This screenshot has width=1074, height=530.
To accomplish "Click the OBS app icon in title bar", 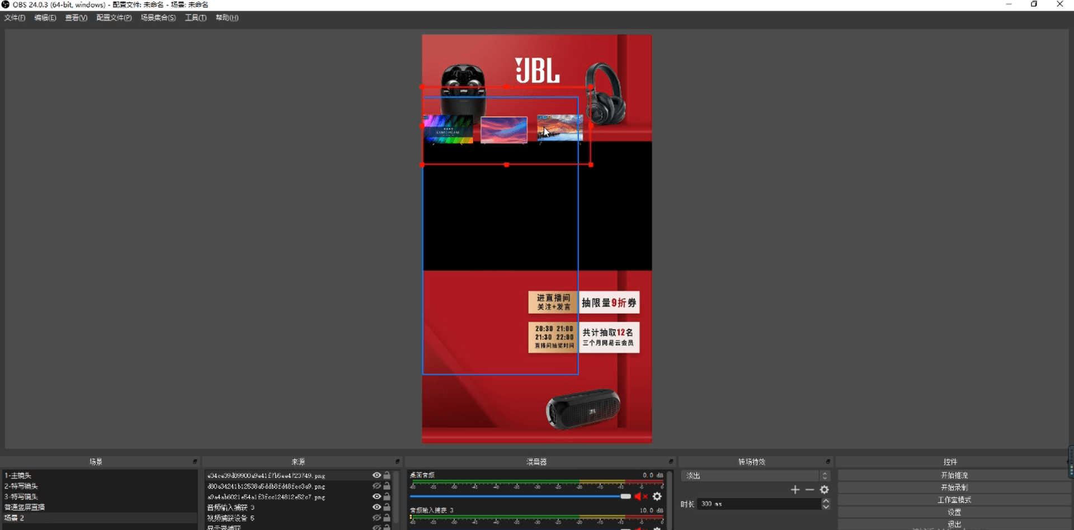I will [x=6, y=4].
